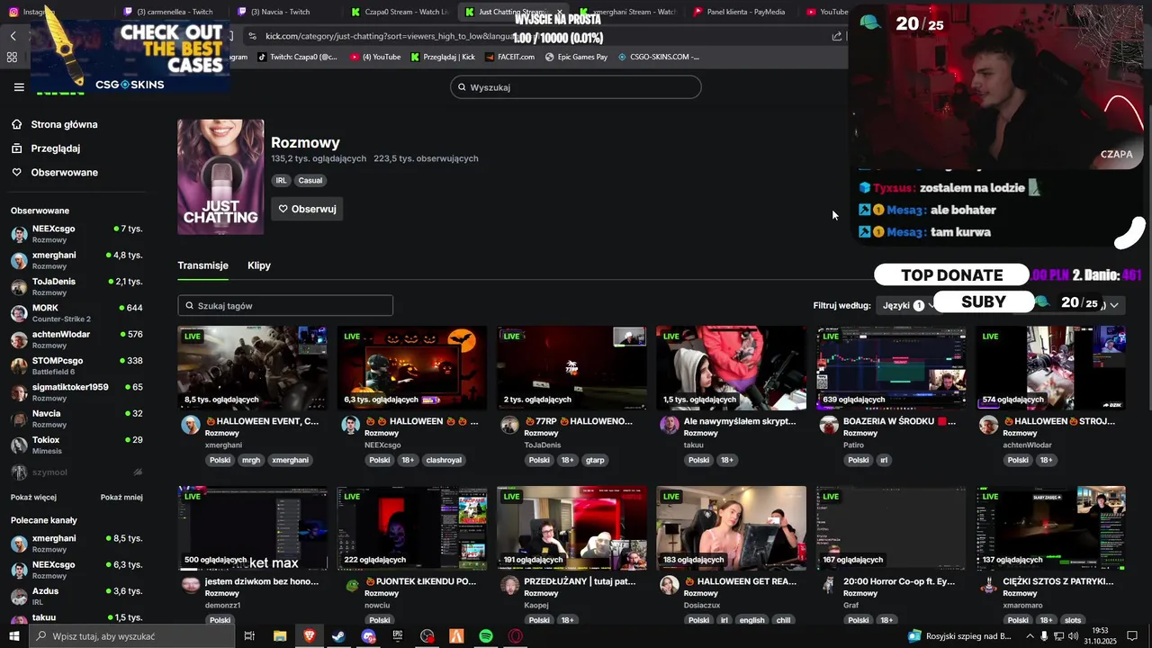Open Spotify from taskbar

486,636
